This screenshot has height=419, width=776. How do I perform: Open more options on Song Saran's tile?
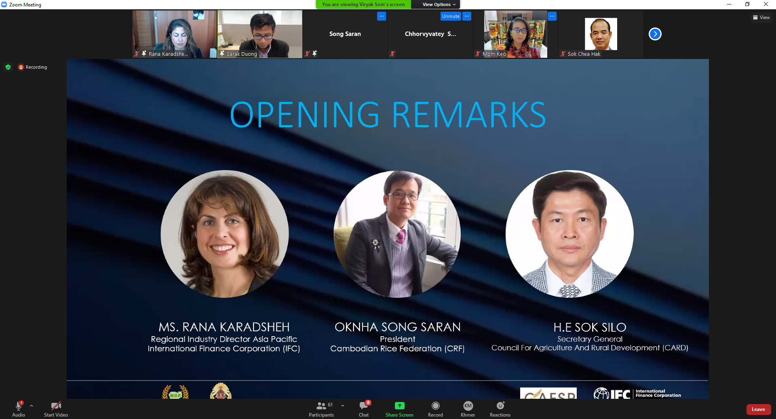tap(382, 16)
